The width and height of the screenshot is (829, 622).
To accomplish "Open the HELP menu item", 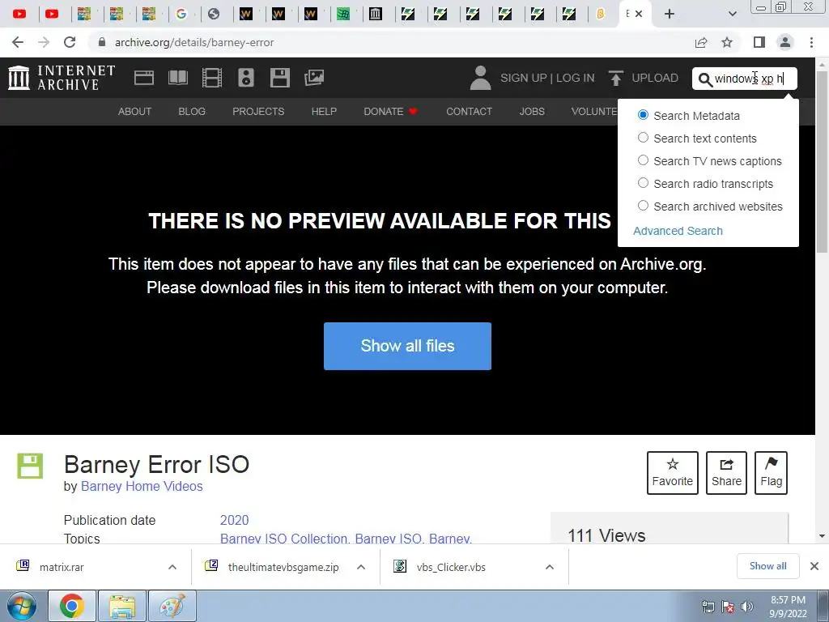I will point(324,112).
